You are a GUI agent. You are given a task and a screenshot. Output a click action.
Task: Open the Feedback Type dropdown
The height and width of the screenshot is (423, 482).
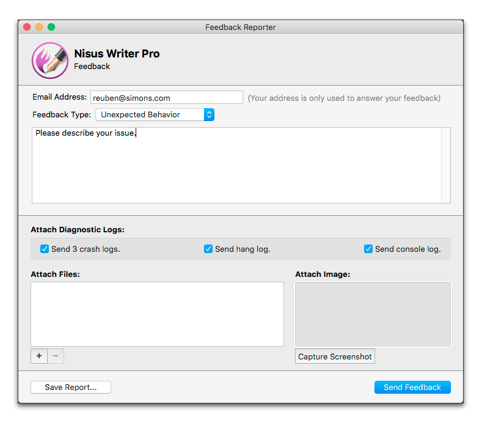155,115
